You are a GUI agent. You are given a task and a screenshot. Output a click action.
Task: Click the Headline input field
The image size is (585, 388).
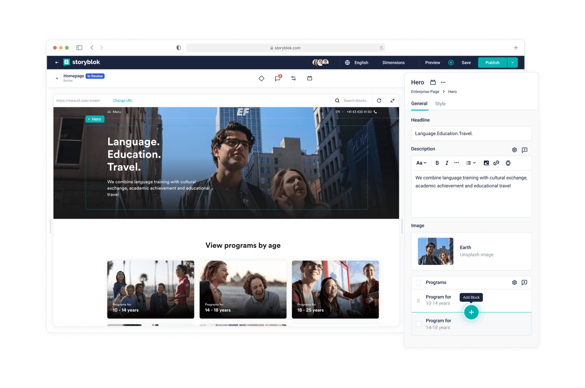coord(471,133)
